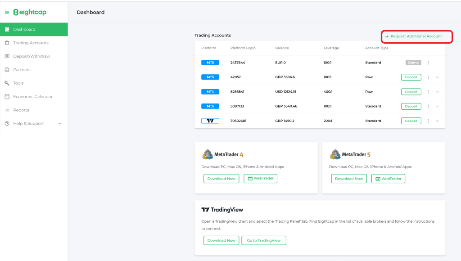
Task: Click TradingView badge for account 70502681
Action: [210, 121]
